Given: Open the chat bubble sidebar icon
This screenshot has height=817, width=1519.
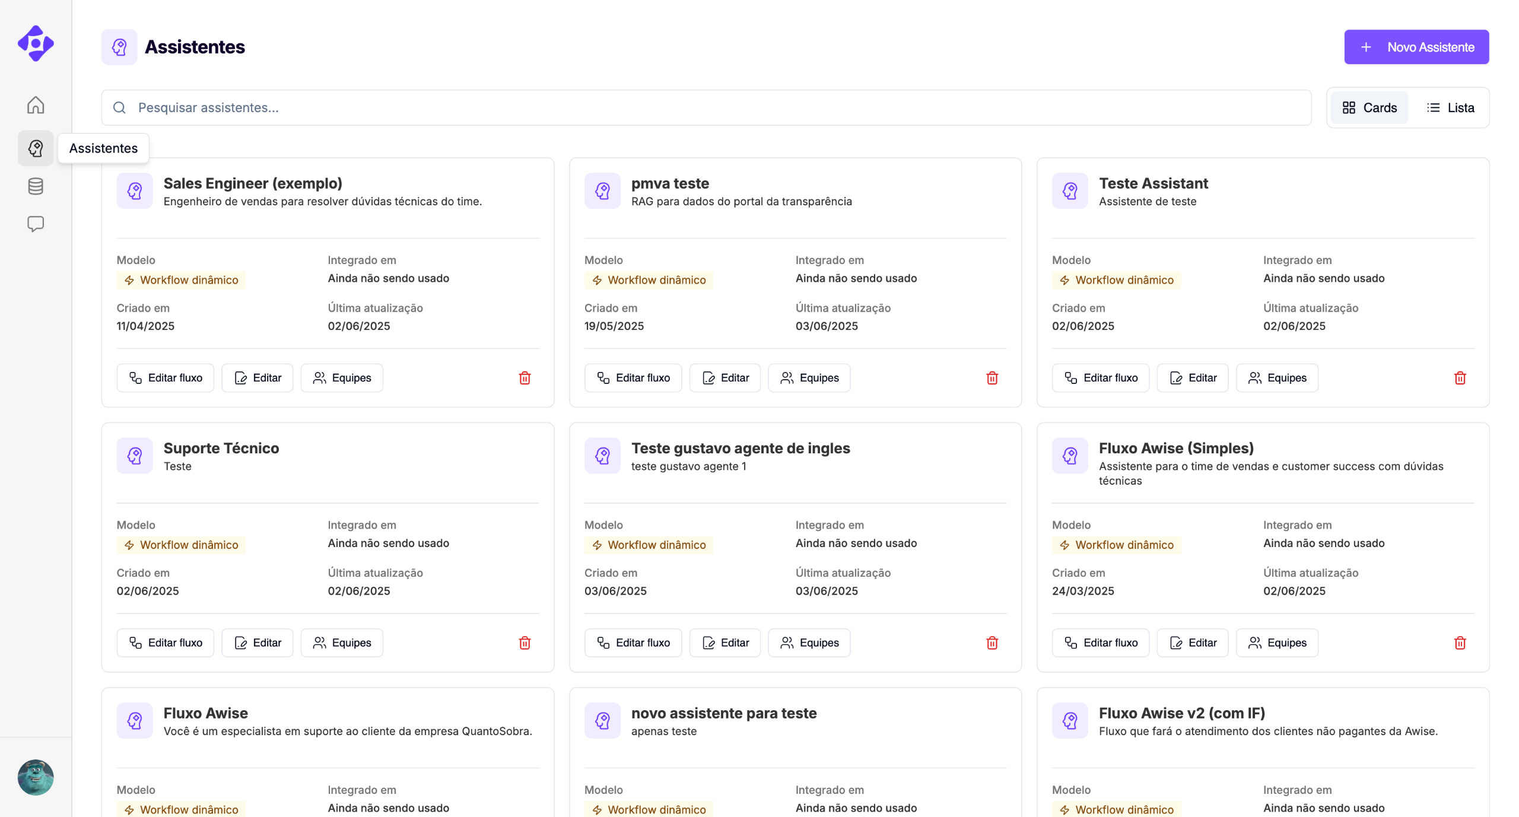Looking at the screenshot, I should pos(36,224).
